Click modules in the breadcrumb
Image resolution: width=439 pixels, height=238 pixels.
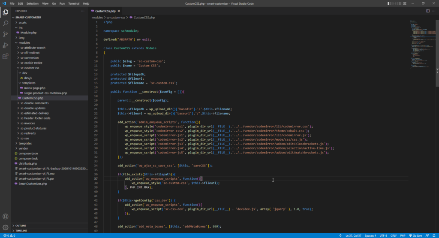coord(97,17)
